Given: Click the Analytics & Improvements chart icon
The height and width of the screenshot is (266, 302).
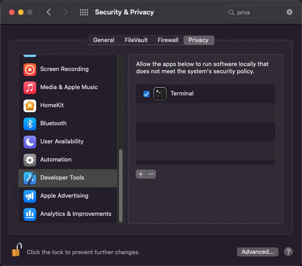Looking at the screenshot, I should (x=30, y=214).
